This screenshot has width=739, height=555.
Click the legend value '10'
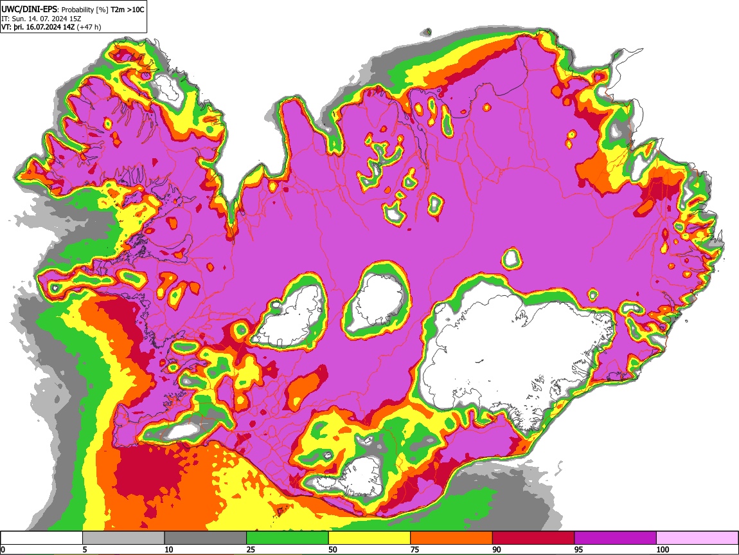click(169, 549)
